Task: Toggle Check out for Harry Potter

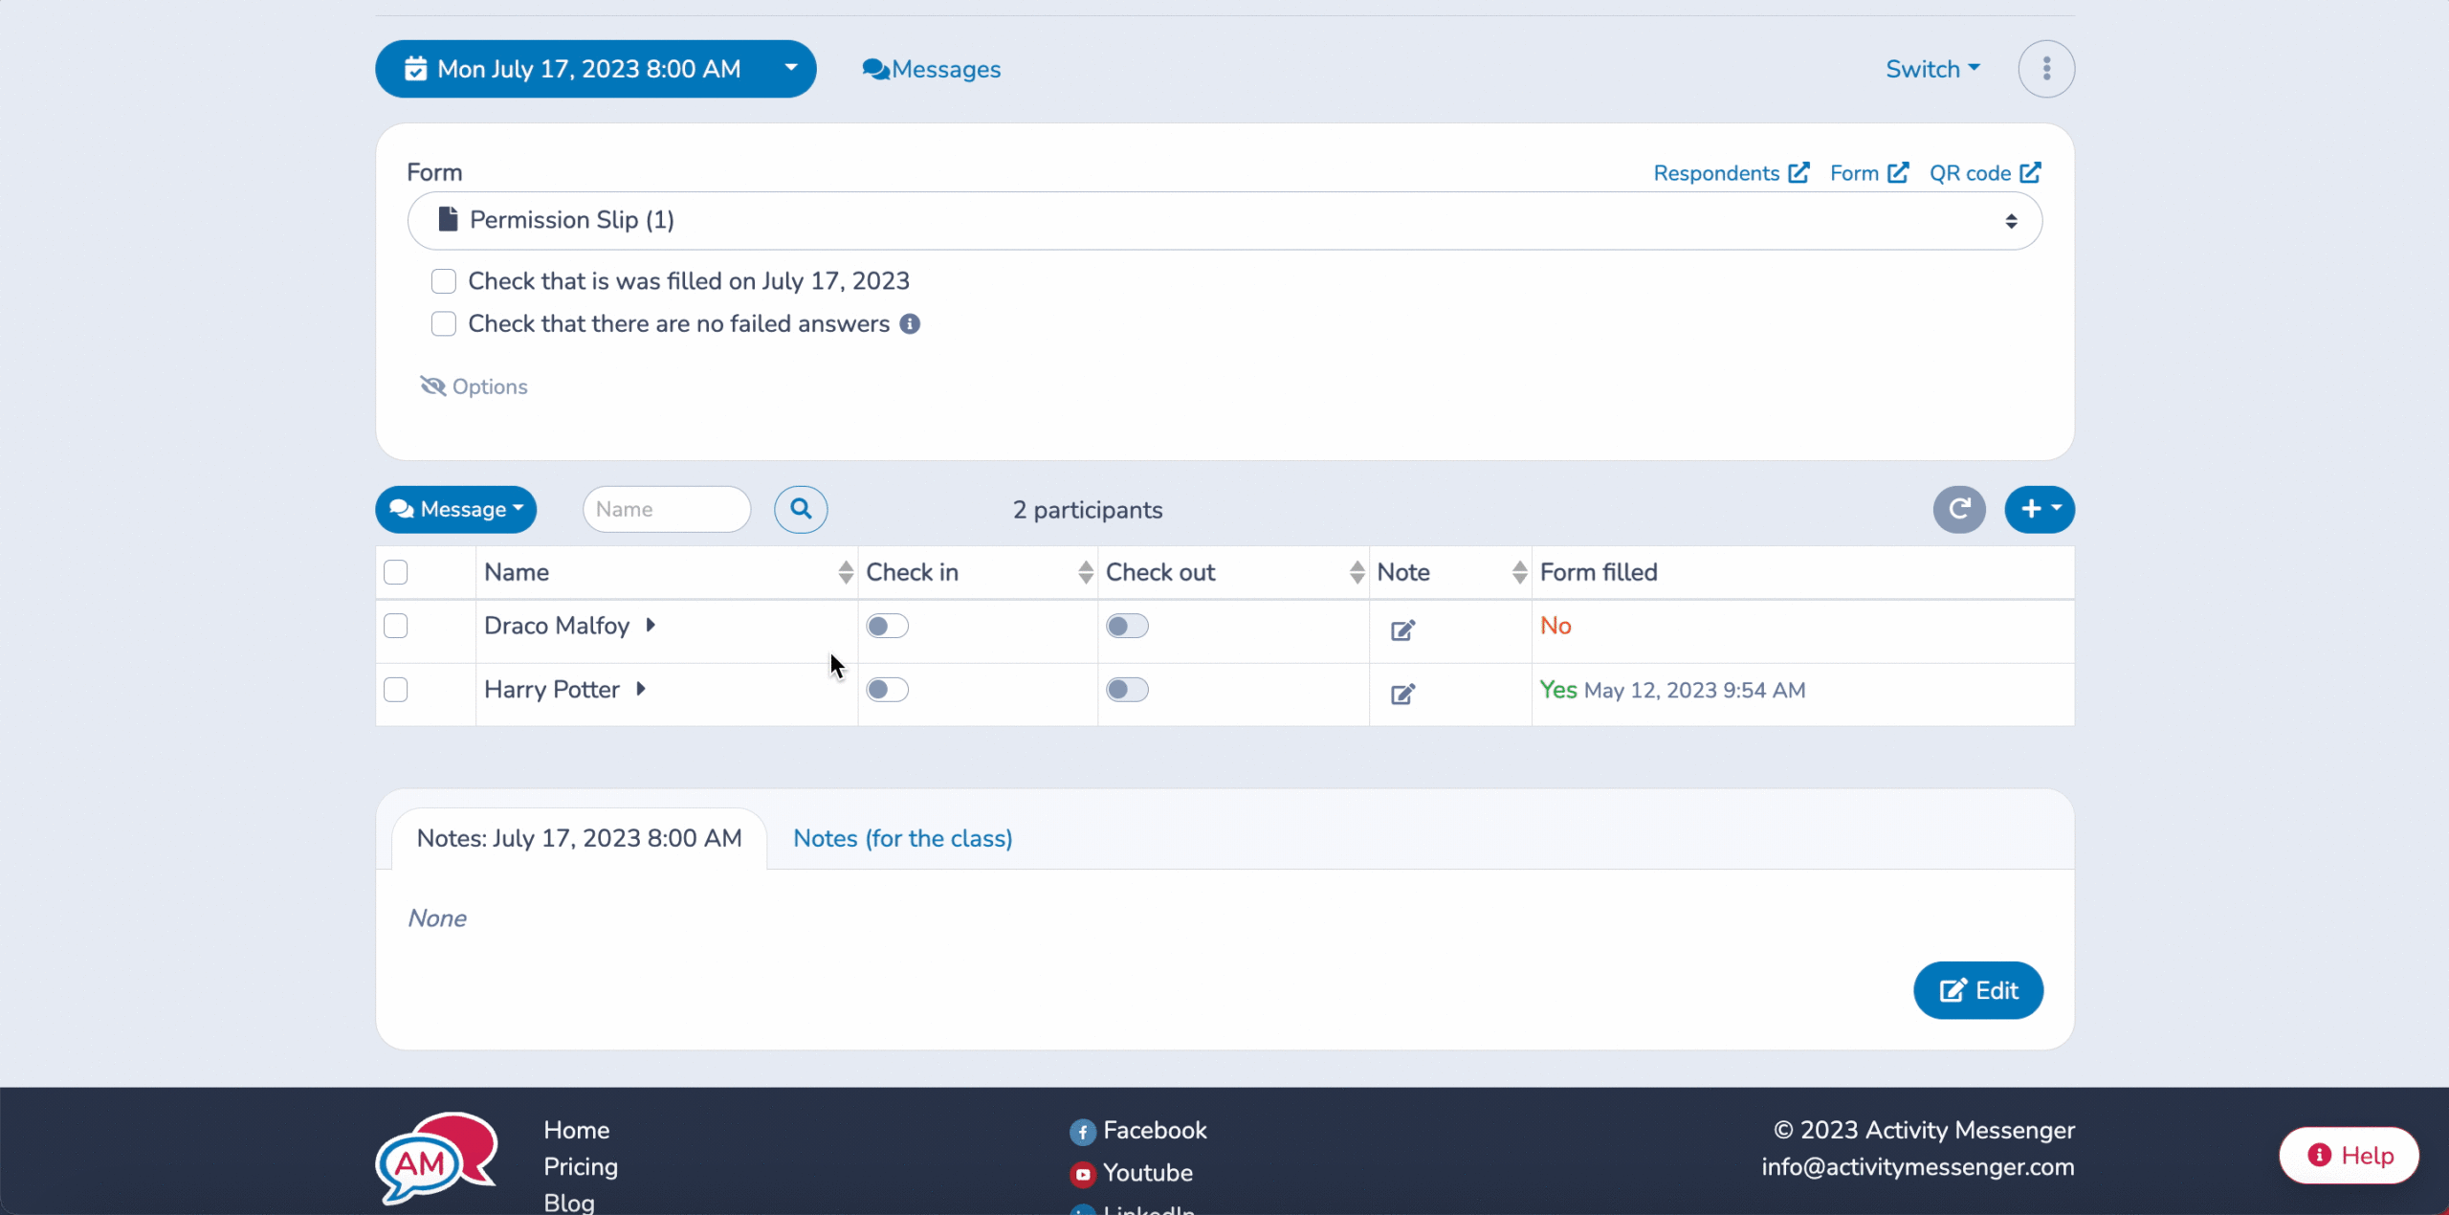Action: pos(1127,690)
